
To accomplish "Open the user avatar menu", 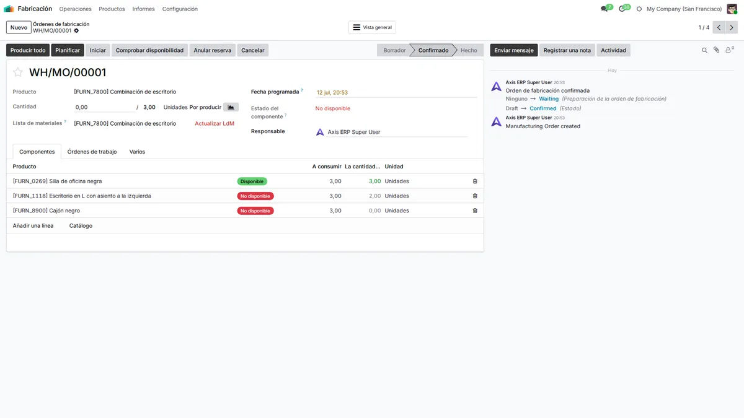I will click(732, 9).
